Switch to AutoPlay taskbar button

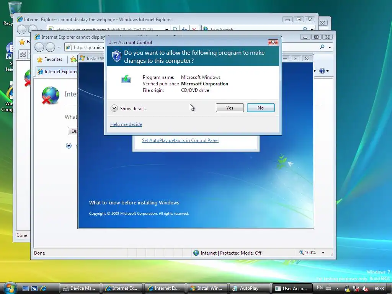(x=250, y=288)
